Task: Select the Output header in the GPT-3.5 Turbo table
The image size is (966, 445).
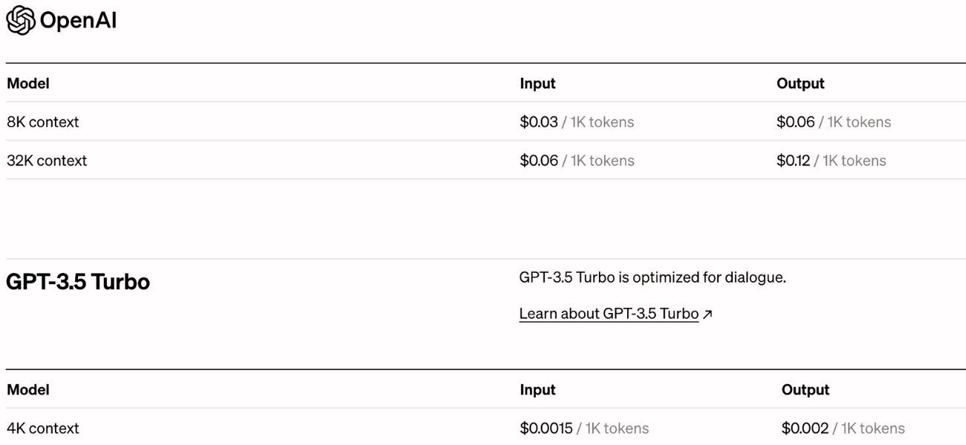Action: 803,389
